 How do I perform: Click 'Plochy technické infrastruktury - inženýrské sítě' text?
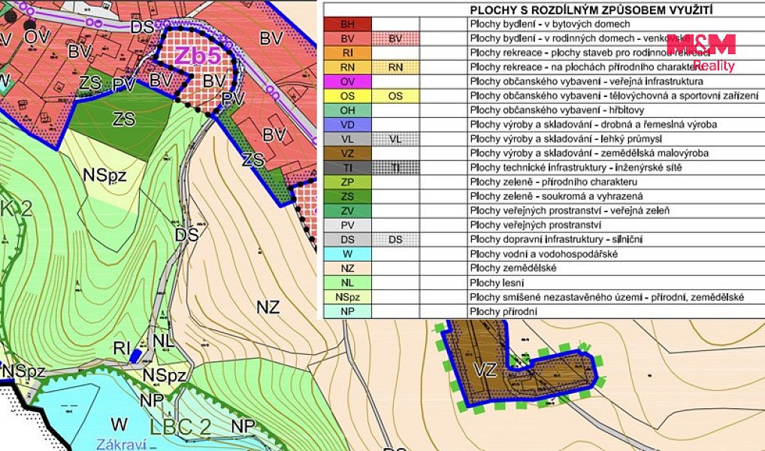coord(576,168)
